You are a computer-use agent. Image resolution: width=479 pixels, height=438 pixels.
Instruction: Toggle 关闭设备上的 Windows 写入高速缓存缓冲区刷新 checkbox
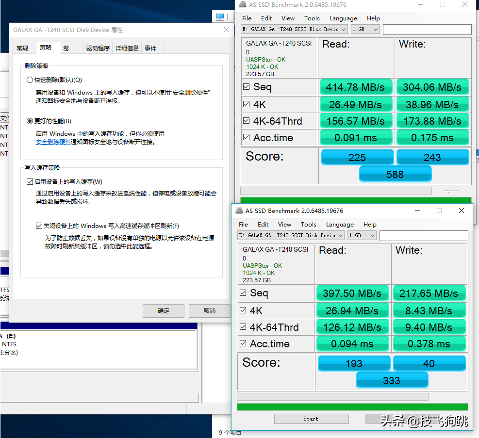tap(39, 226)
